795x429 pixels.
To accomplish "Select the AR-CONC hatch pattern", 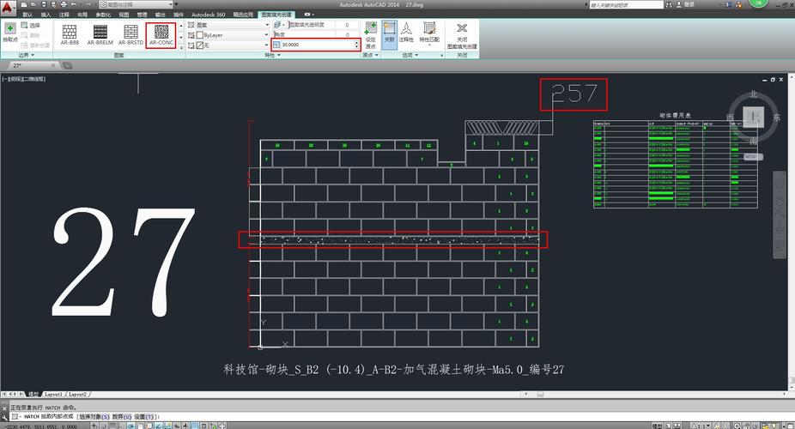I will tap(161, 35).
